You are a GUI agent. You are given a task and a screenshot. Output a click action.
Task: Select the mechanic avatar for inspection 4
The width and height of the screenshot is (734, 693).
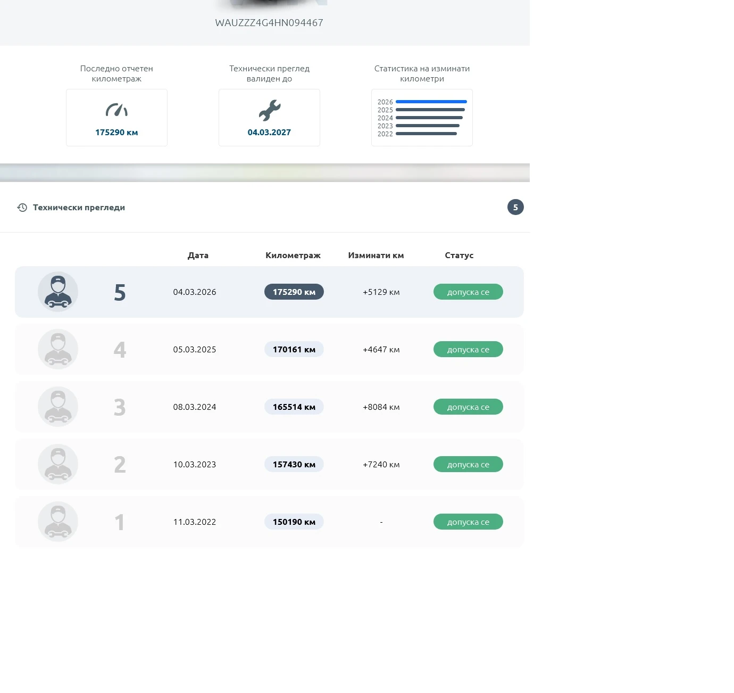click(x=58, y=349)
